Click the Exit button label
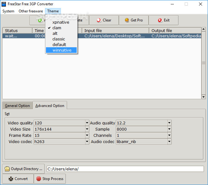 pos(167,20)
